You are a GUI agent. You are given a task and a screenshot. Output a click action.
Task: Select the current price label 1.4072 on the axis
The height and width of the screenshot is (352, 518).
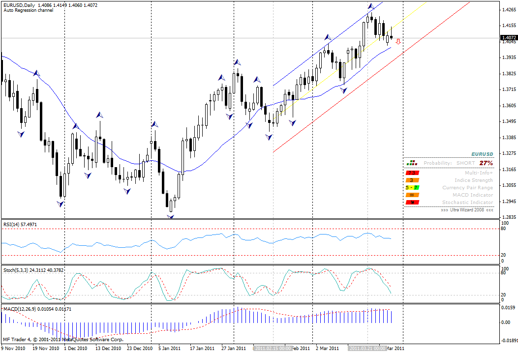point(509,38)
